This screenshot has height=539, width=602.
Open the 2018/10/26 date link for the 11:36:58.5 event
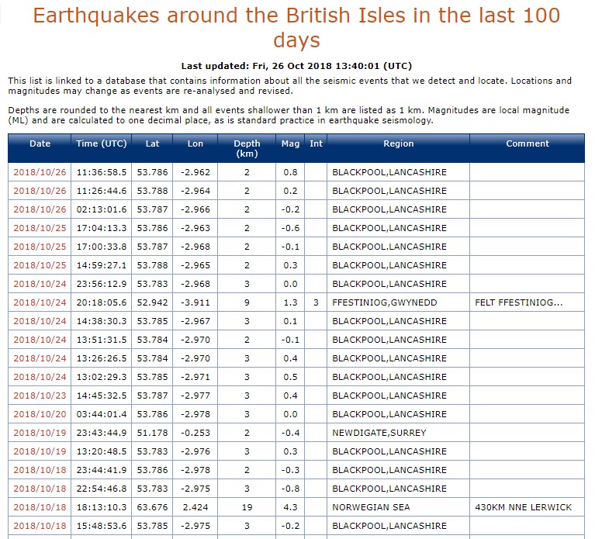pyautogui.click(x=40, y=172)
